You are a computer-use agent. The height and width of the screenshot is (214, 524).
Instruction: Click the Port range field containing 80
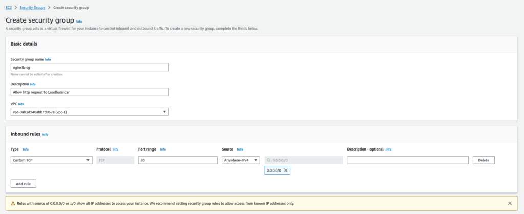point(178,160)
